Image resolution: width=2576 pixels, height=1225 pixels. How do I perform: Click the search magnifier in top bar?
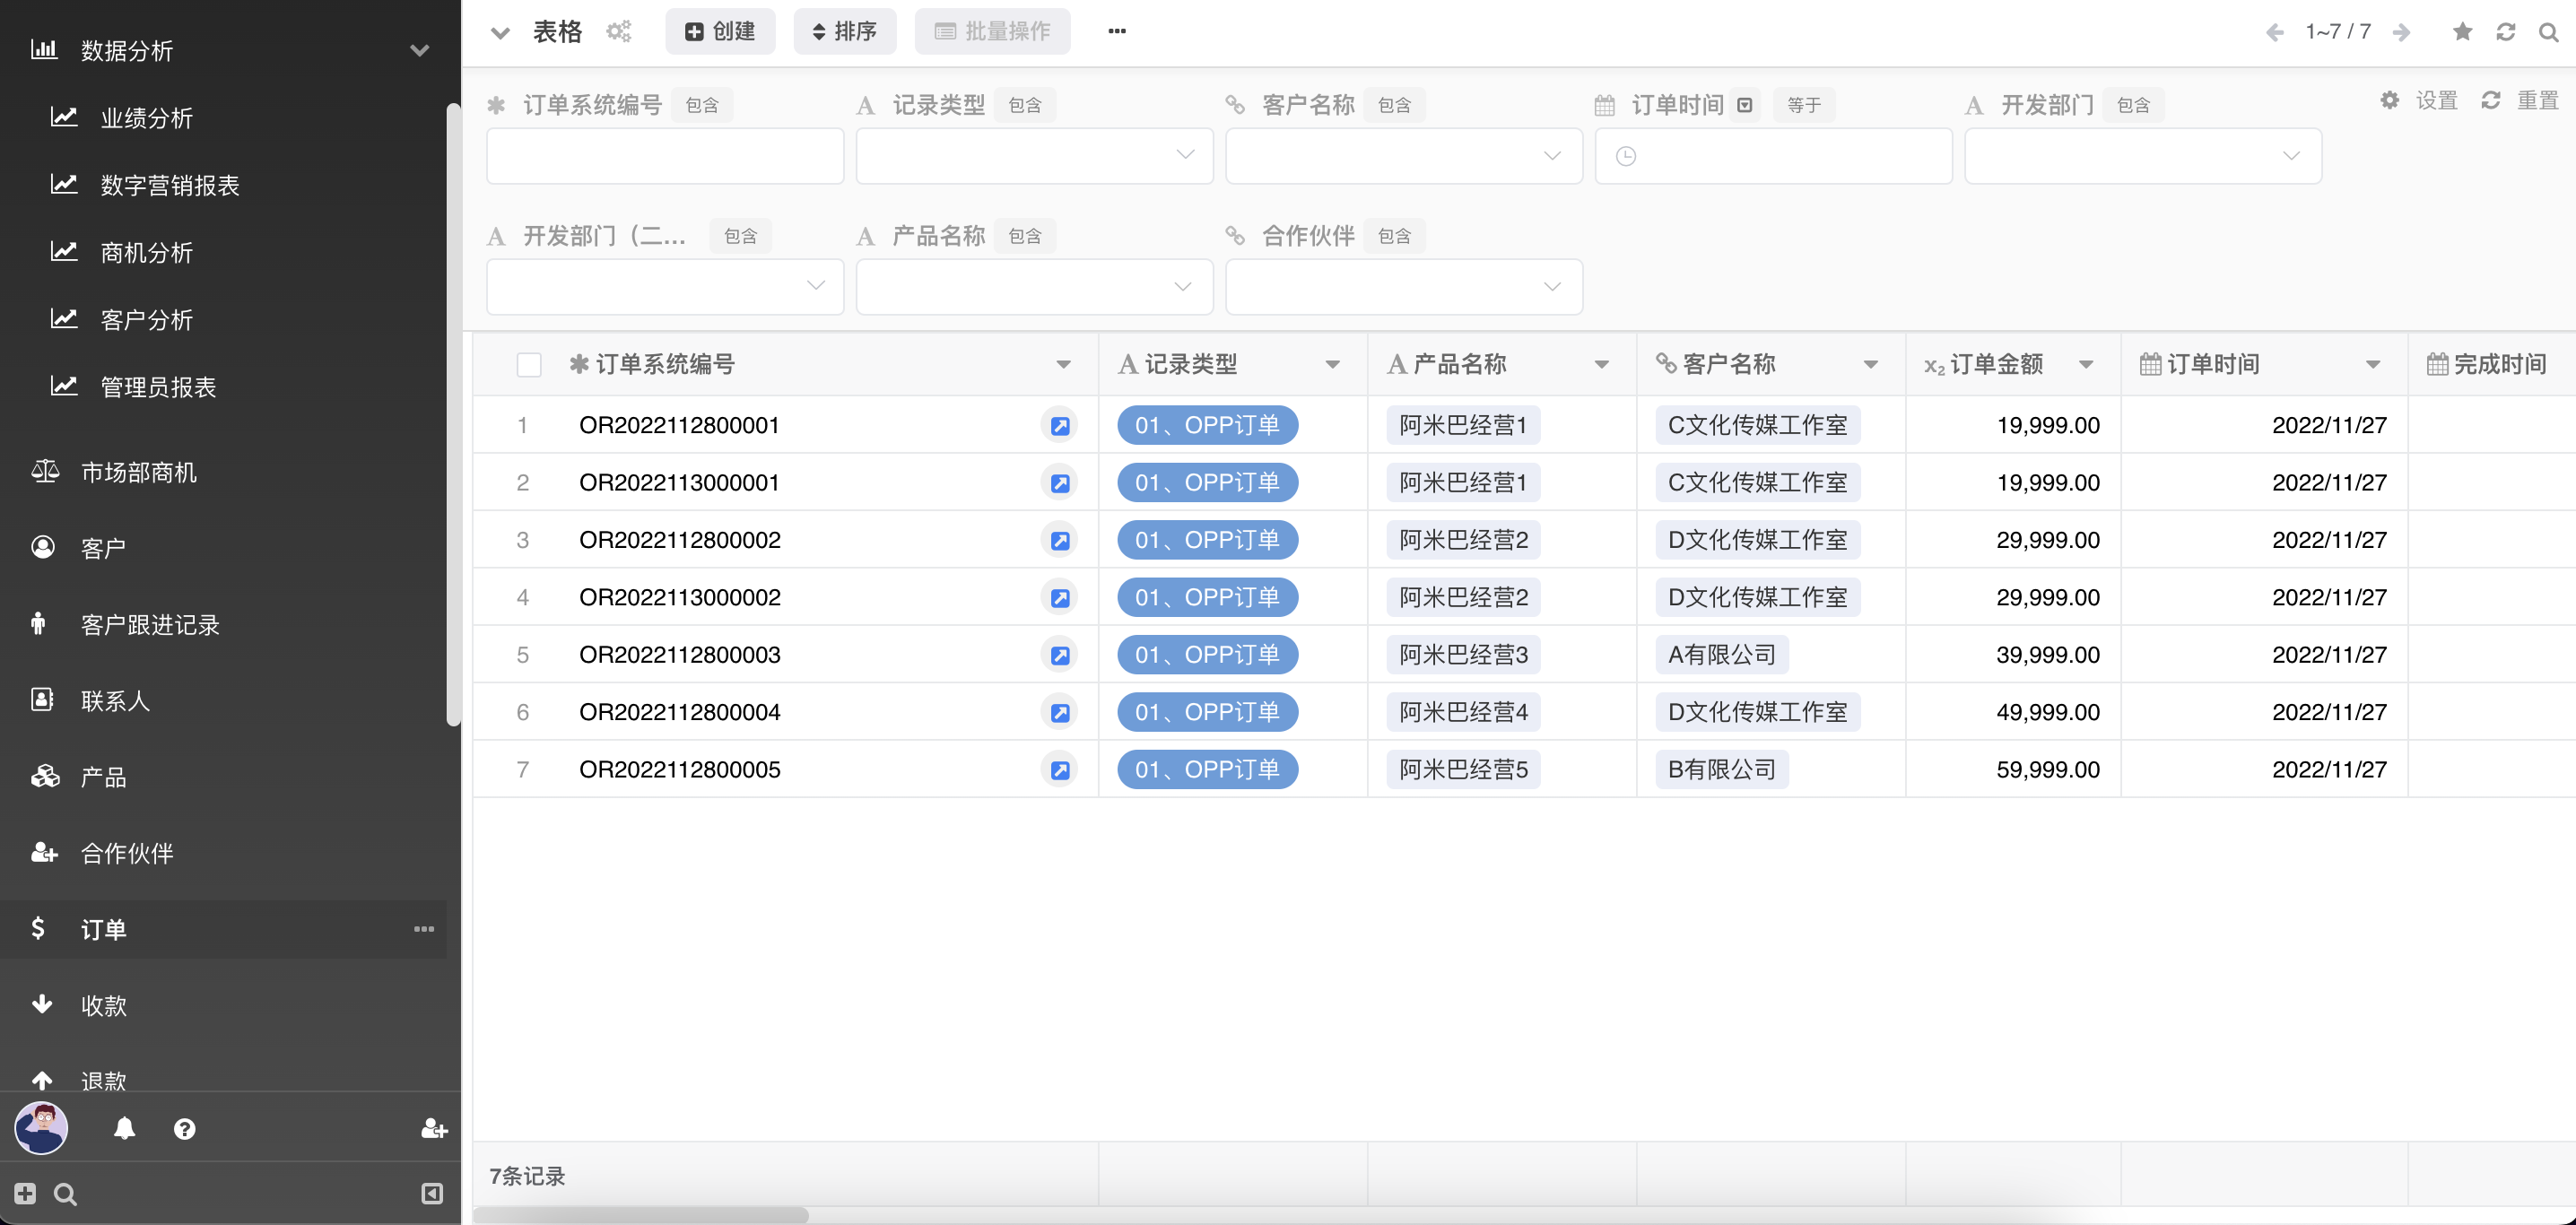[2549, 32]
